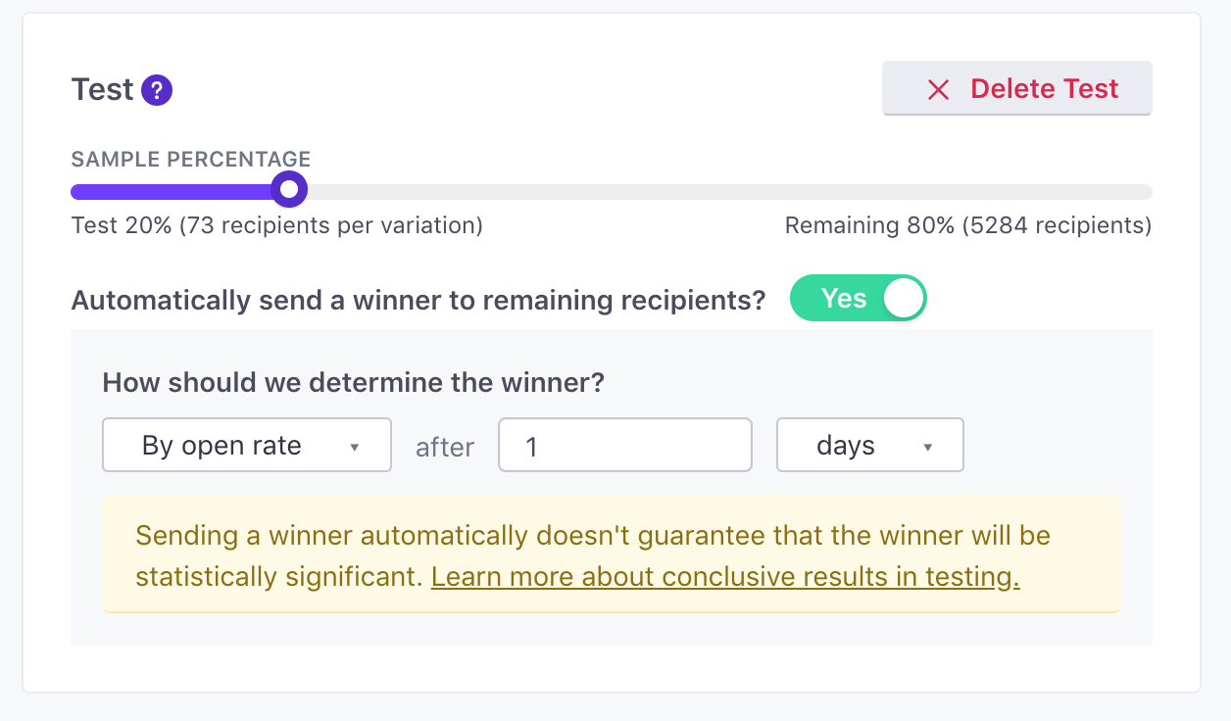Focus the duration input field showing 1
1231x721 pixels.
[x=625, y=446]
